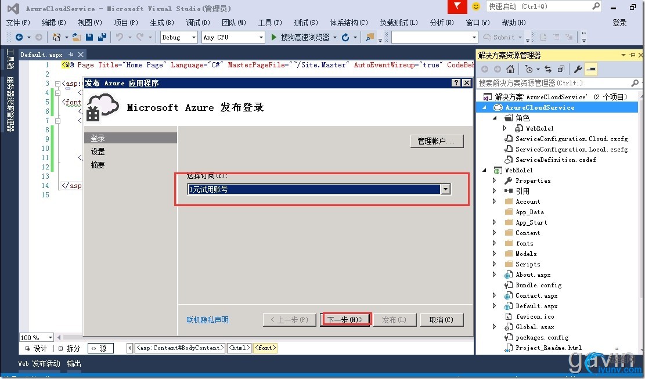Select the 摘要 (Summary) step in dialog

98,165
